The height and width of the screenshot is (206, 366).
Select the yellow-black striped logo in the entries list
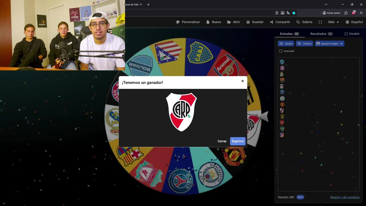point(282,116)
